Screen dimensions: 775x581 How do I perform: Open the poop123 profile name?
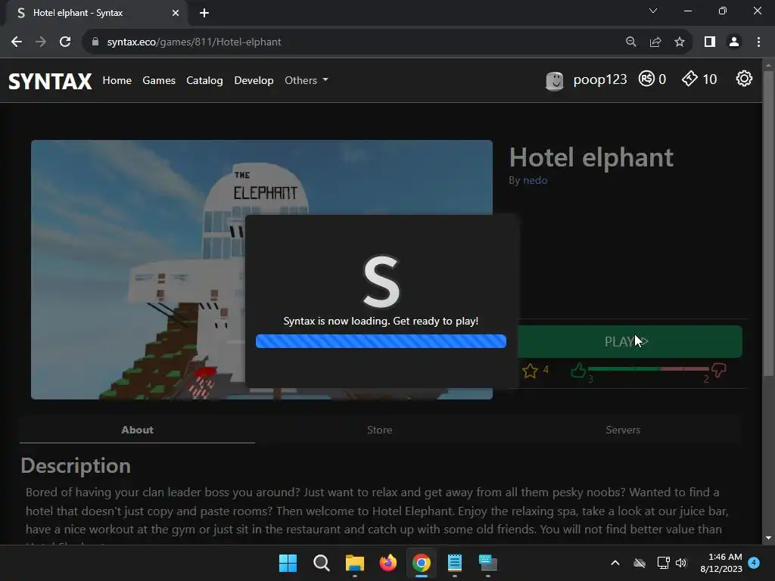pos(599,79)
